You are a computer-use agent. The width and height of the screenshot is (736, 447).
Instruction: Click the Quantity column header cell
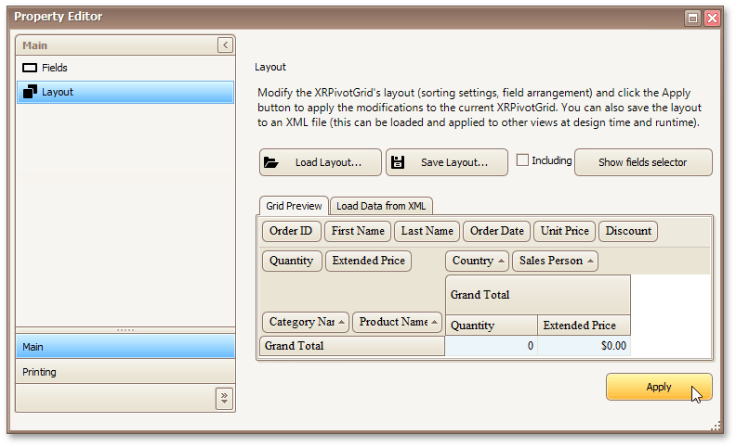[492, 326]
